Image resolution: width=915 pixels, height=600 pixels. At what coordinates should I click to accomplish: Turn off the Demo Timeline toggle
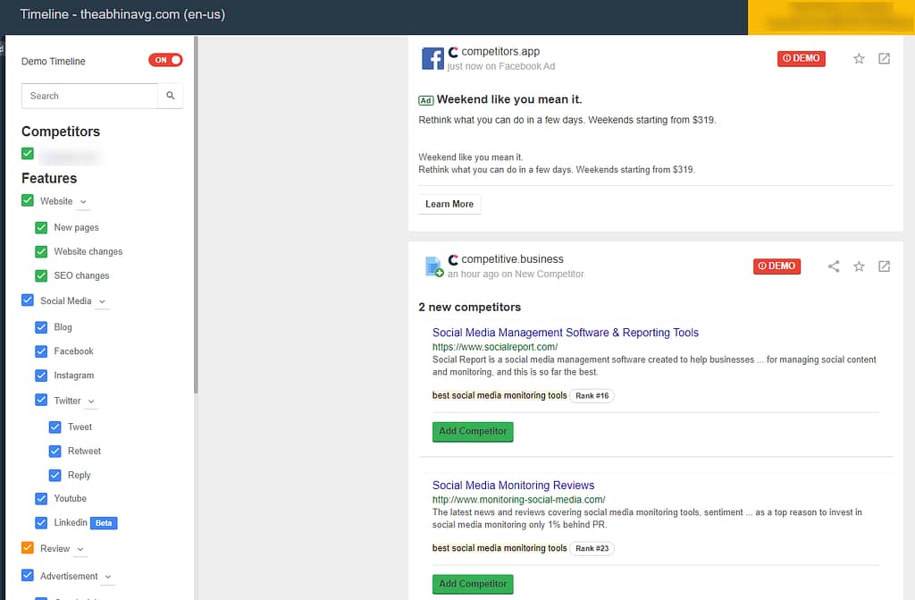pyautogui.click(x=165, y=60)
